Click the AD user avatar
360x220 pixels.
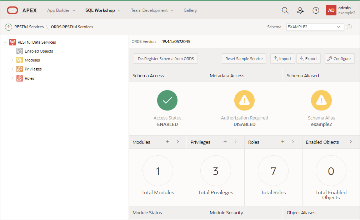click(x=331, y=10)
